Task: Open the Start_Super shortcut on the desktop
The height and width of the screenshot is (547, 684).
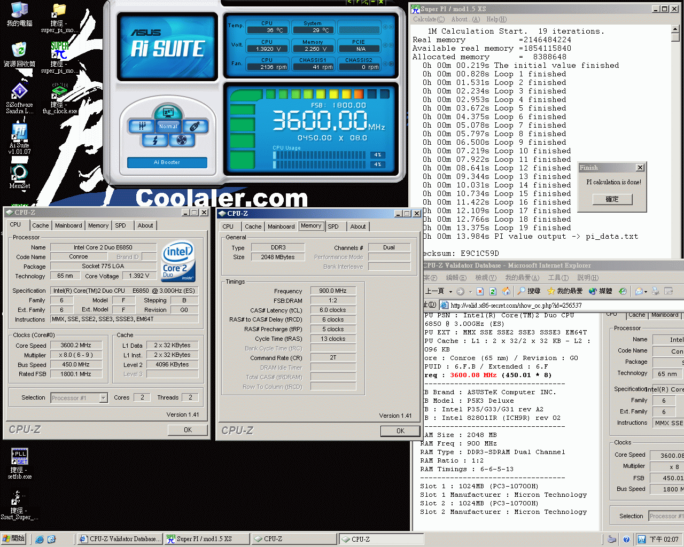Action: [19, 505]
